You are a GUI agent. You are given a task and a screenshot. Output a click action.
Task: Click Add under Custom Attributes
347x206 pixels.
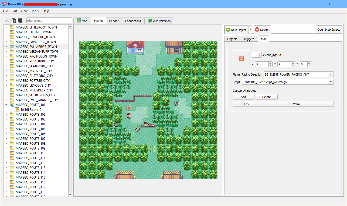[243, 97]
